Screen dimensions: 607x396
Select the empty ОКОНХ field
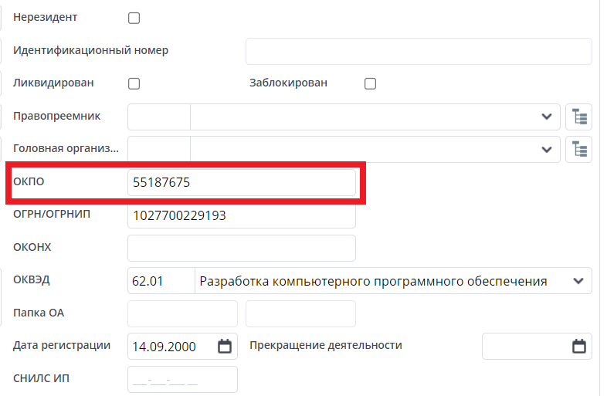(x=241, y=248)
